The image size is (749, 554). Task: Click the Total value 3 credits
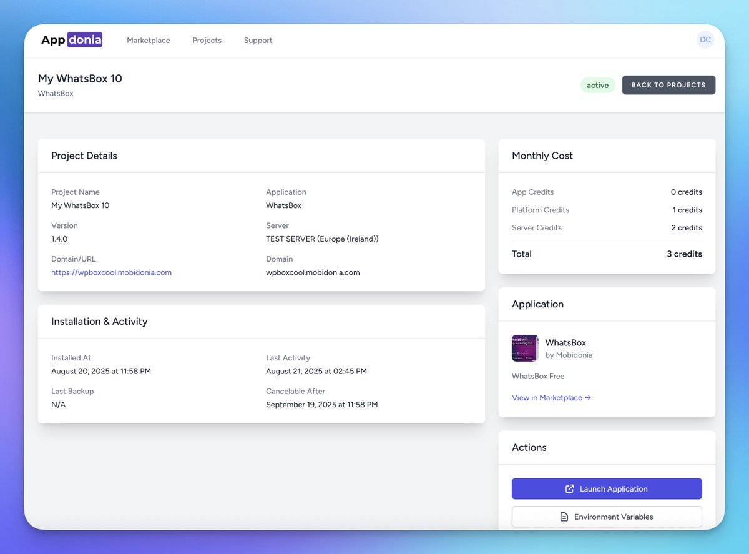[x=685, y=254]
